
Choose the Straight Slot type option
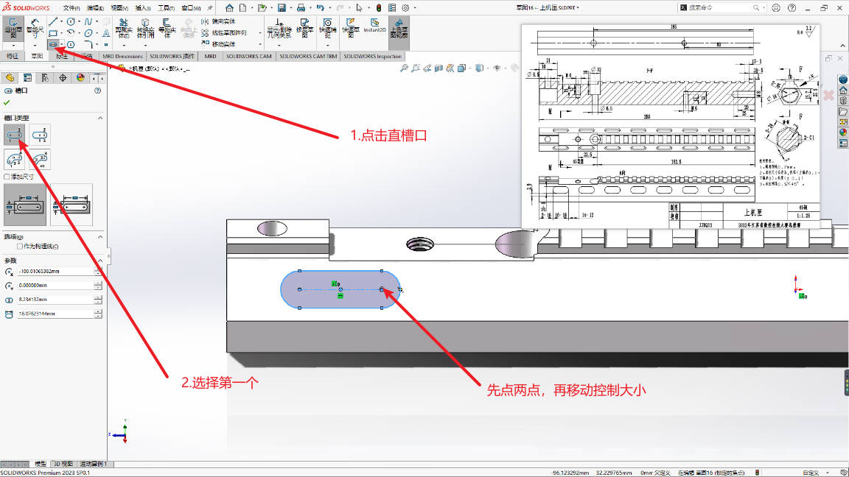[14, 135]
